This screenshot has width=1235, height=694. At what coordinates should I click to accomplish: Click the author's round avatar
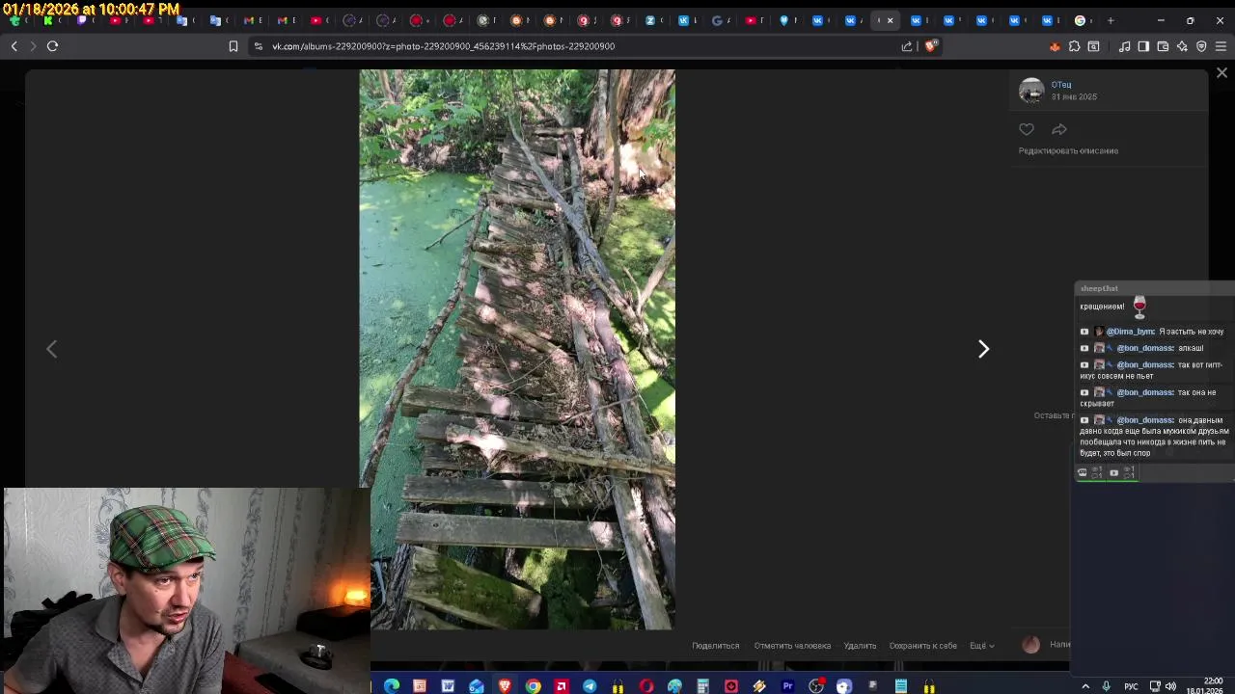(x=1031, y=91)
